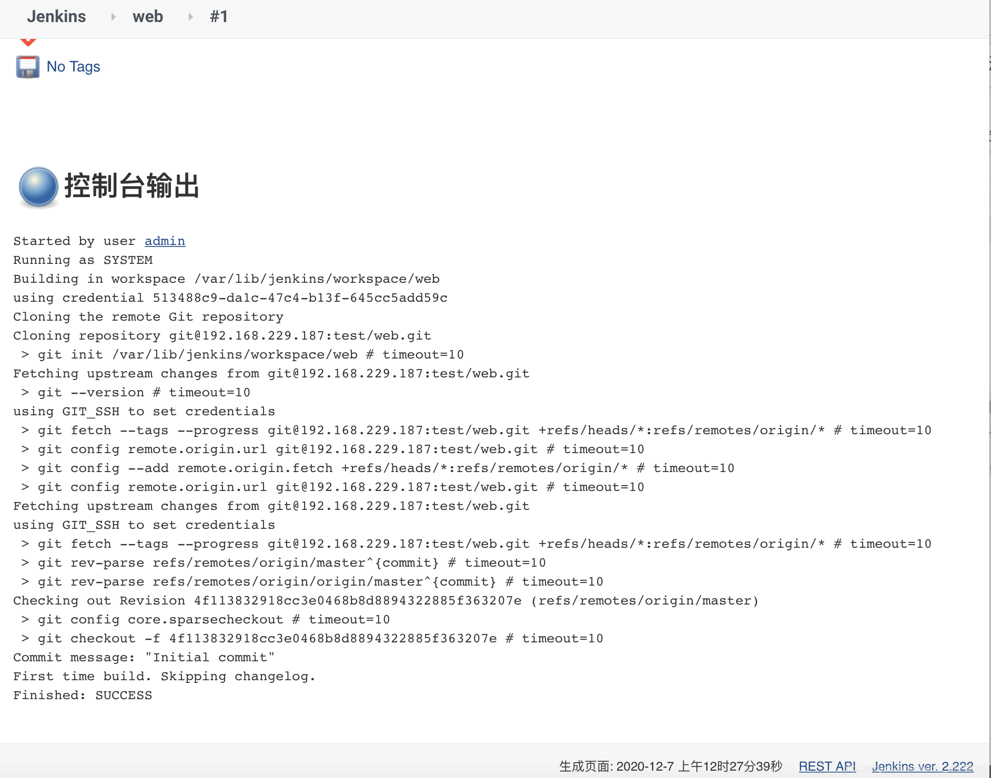Viewport: 991px width, 778px height.
Task: Click the 'git init /var/lib/jenkins/workspace/web' line
Action: (242, 354)
